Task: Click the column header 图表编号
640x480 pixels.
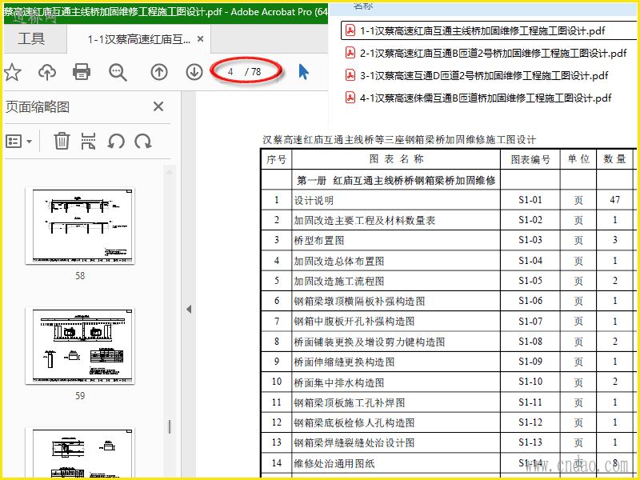Action: [x=530, y=159]
